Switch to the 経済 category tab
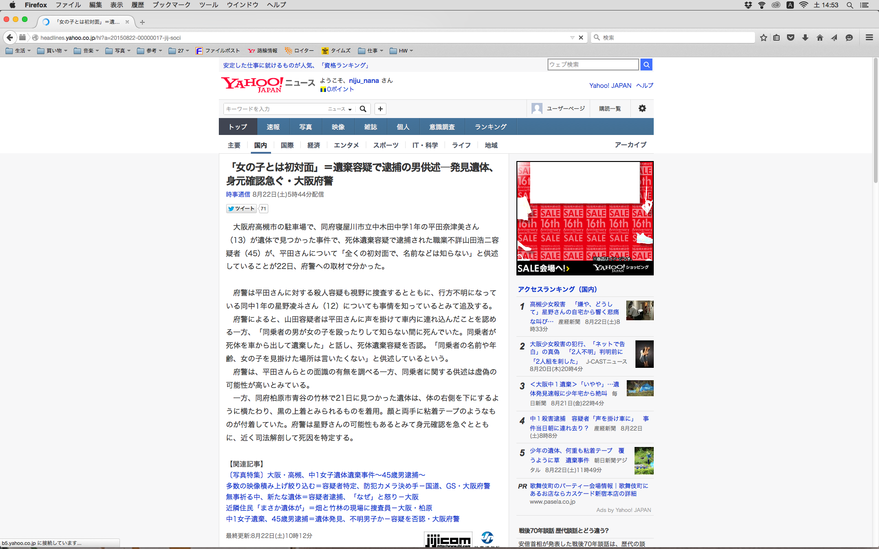Viewport: 879px width, 549px height. tap(314, 145)
